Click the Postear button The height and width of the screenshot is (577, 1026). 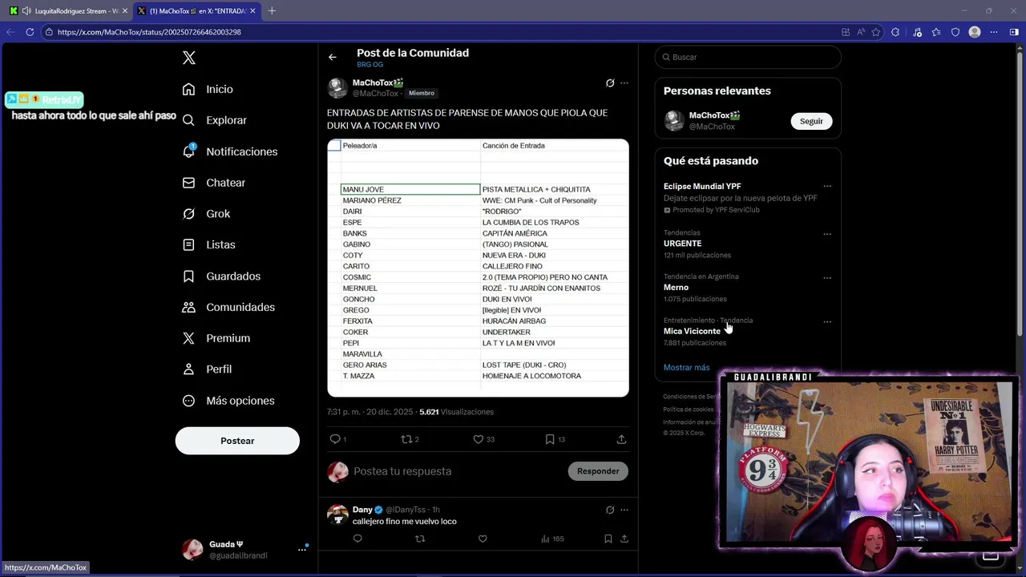coord(237,441)
